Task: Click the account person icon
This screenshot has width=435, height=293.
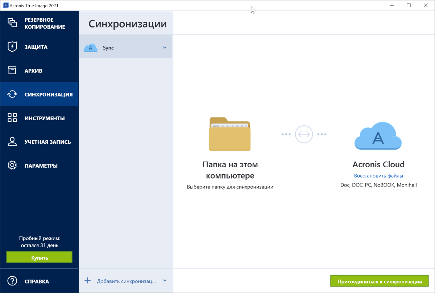Action: tap(12, 142)
